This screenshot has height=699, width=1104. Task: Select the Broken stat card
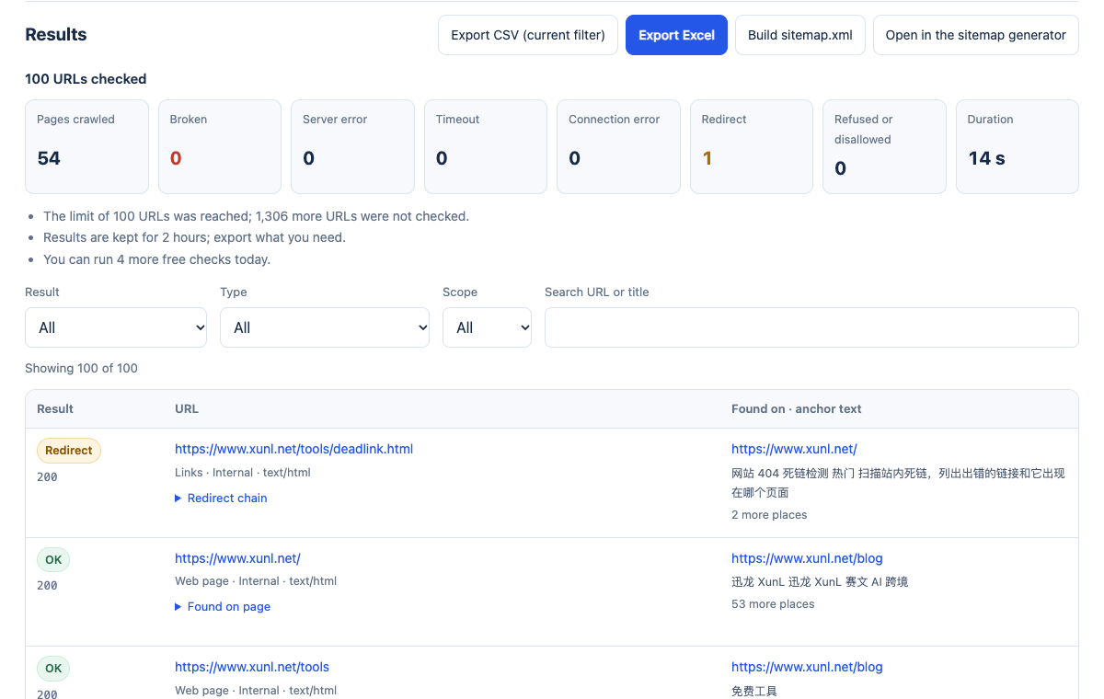pos(220,146)
